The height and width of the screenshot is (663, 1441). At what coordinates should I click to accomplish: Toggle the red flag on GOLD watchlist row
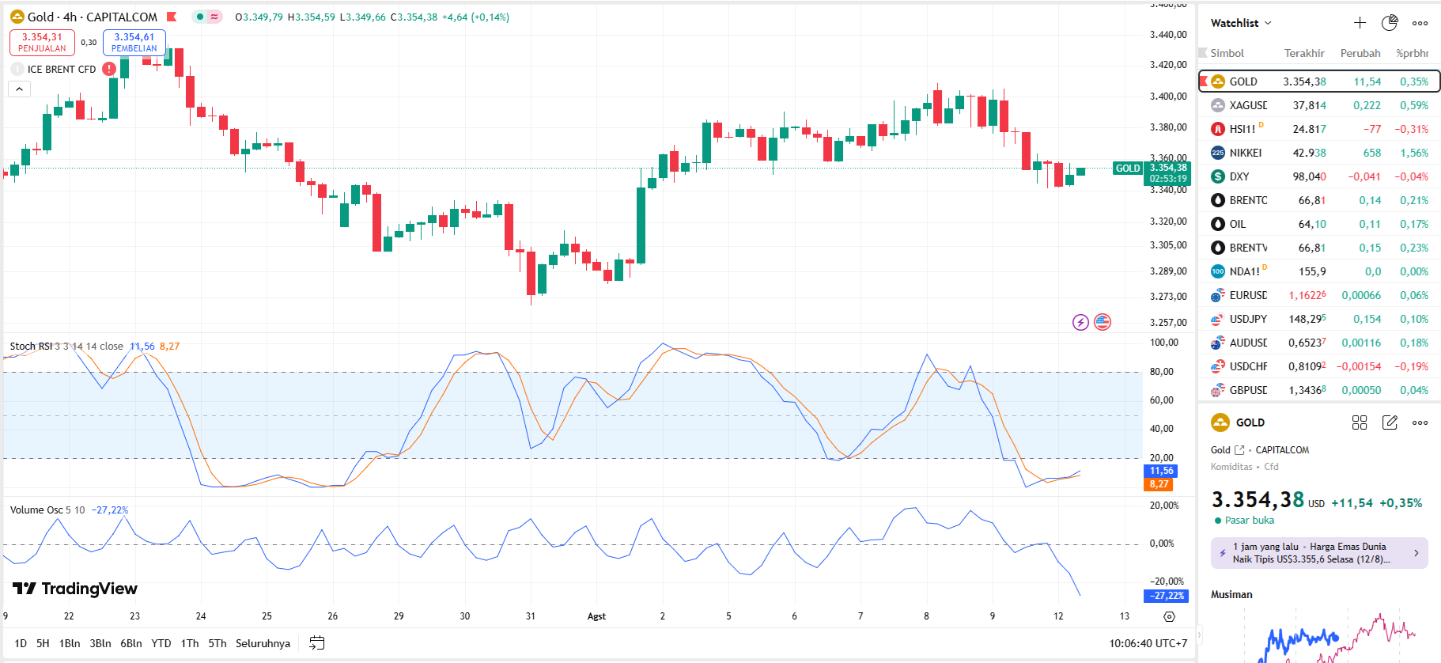coord(1204,81)
